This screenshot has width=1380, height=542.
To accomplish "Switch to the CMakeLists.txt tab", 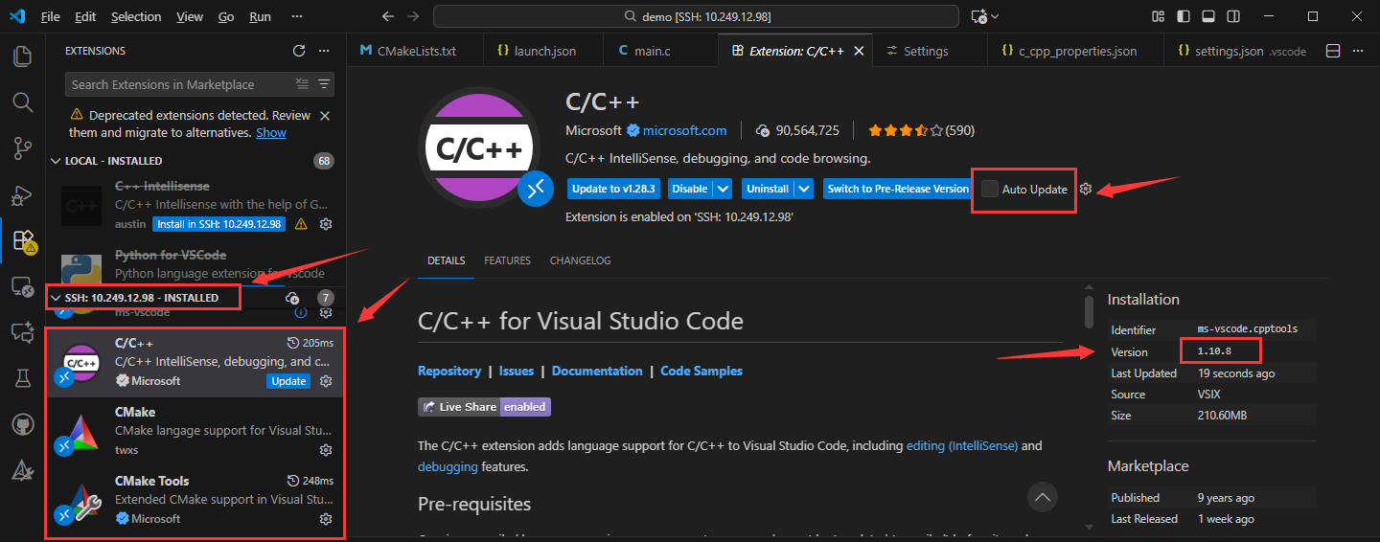I will 416,51.
